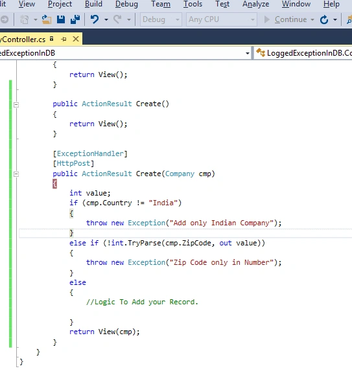Click the Save file icon
Image resolution: width=352 pixels, height=384 pixels.
[61, 19]
